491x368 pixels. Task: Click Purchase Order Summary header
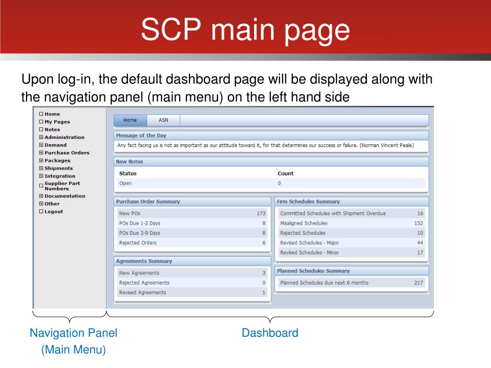[x=192, y=202]
